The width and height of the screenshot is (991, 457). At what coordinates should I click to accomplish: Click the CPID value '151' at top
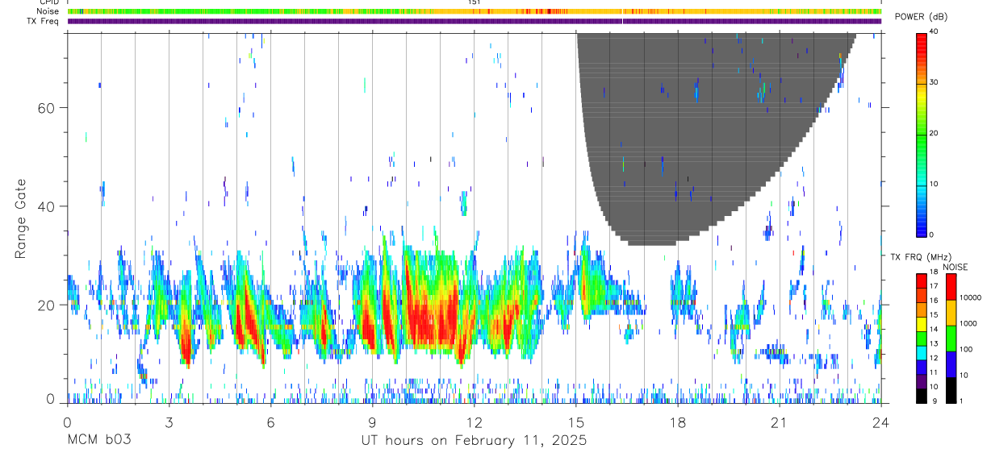click(x=475, y=2)
